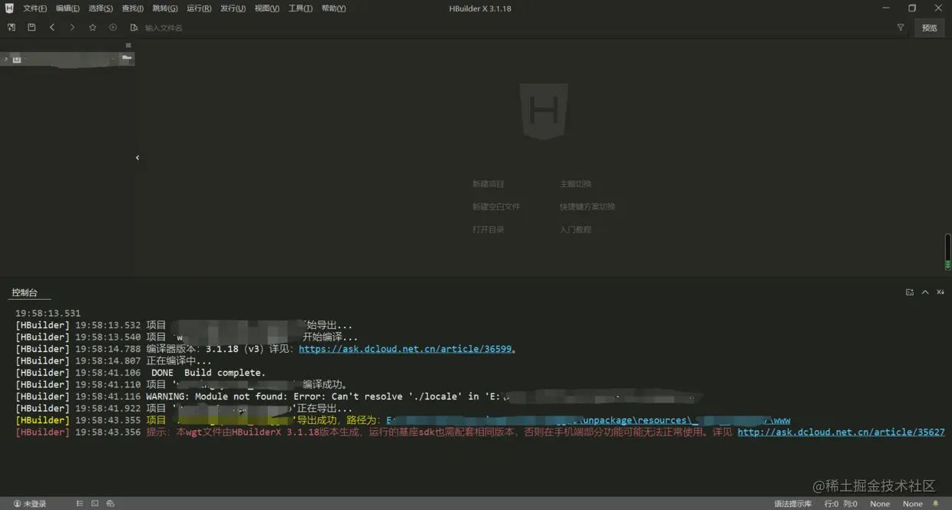
Task: Click 新建项目 on welcome page
Action: (x=488, y=184)
